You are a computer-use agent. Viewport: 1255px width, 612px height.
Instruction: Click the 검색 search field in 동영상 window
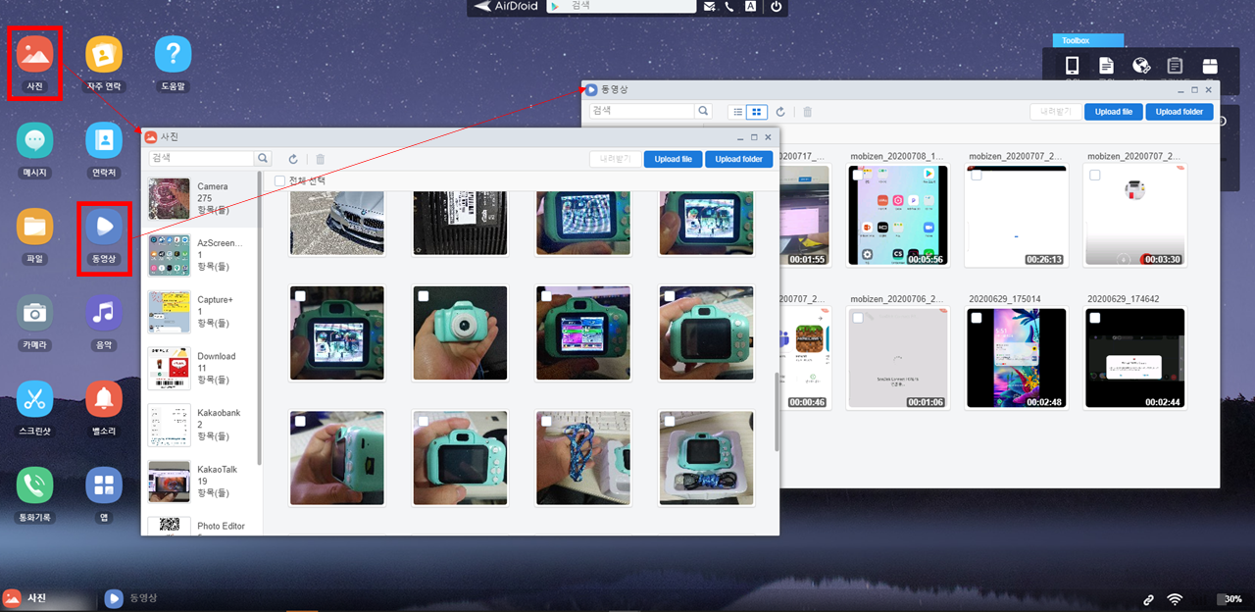[x=643, y=111]
